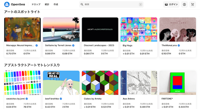Click Discreet Landscapes floor price 0.08 ETH
Screen dimensions: 200x109
click(x=89, y=54)
